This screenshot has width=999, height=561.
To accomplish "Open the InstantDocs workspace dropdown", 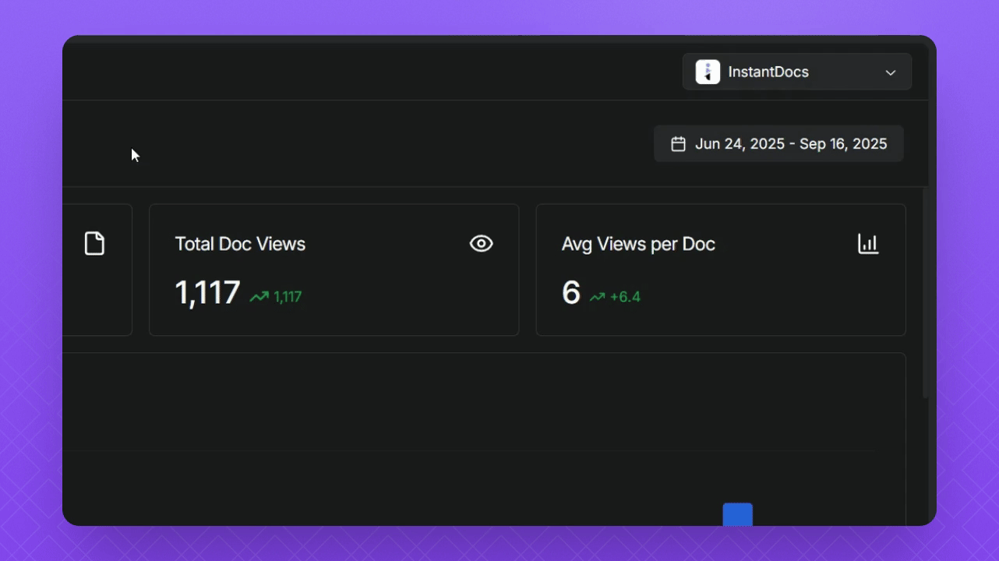I will [x=797, y=72].
